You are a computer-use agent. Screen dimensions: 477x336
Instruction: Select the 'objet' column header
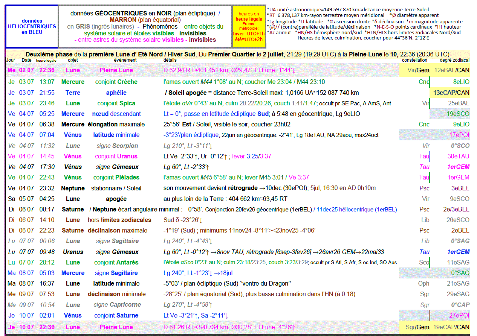pyautogui.click(x=73, y=60)
